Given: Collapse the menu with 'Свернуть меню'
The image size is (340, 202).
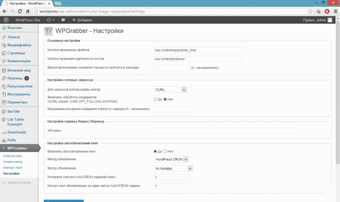Looking at the screenshot, I should coord(19,182).
